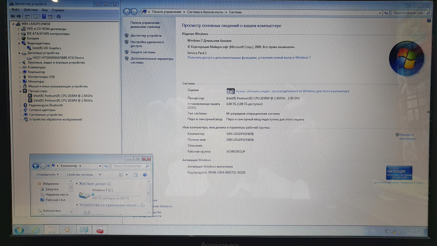Open Файл menu in Device Manager
Screen dimensions: 437x246
coord(16,10)
